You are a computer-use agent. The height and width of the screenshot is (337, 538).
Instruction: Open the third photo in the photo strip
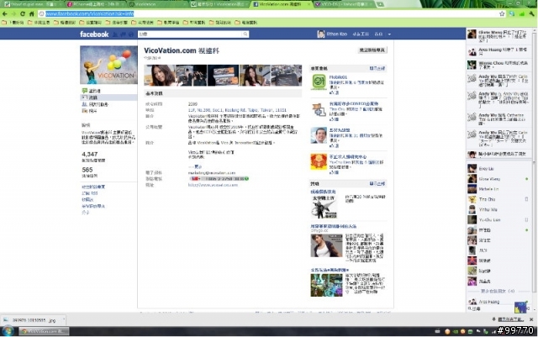pos(223,75)
